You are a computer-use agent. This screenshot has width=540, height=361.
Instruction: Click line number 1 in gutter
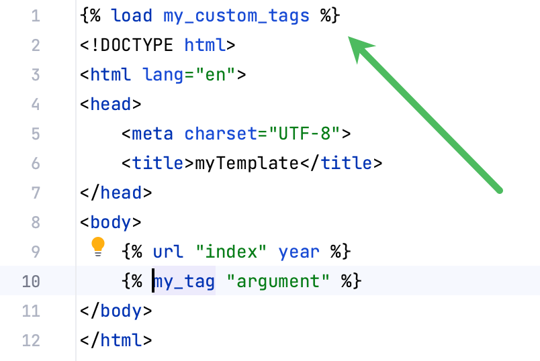[x=35, y=15]
